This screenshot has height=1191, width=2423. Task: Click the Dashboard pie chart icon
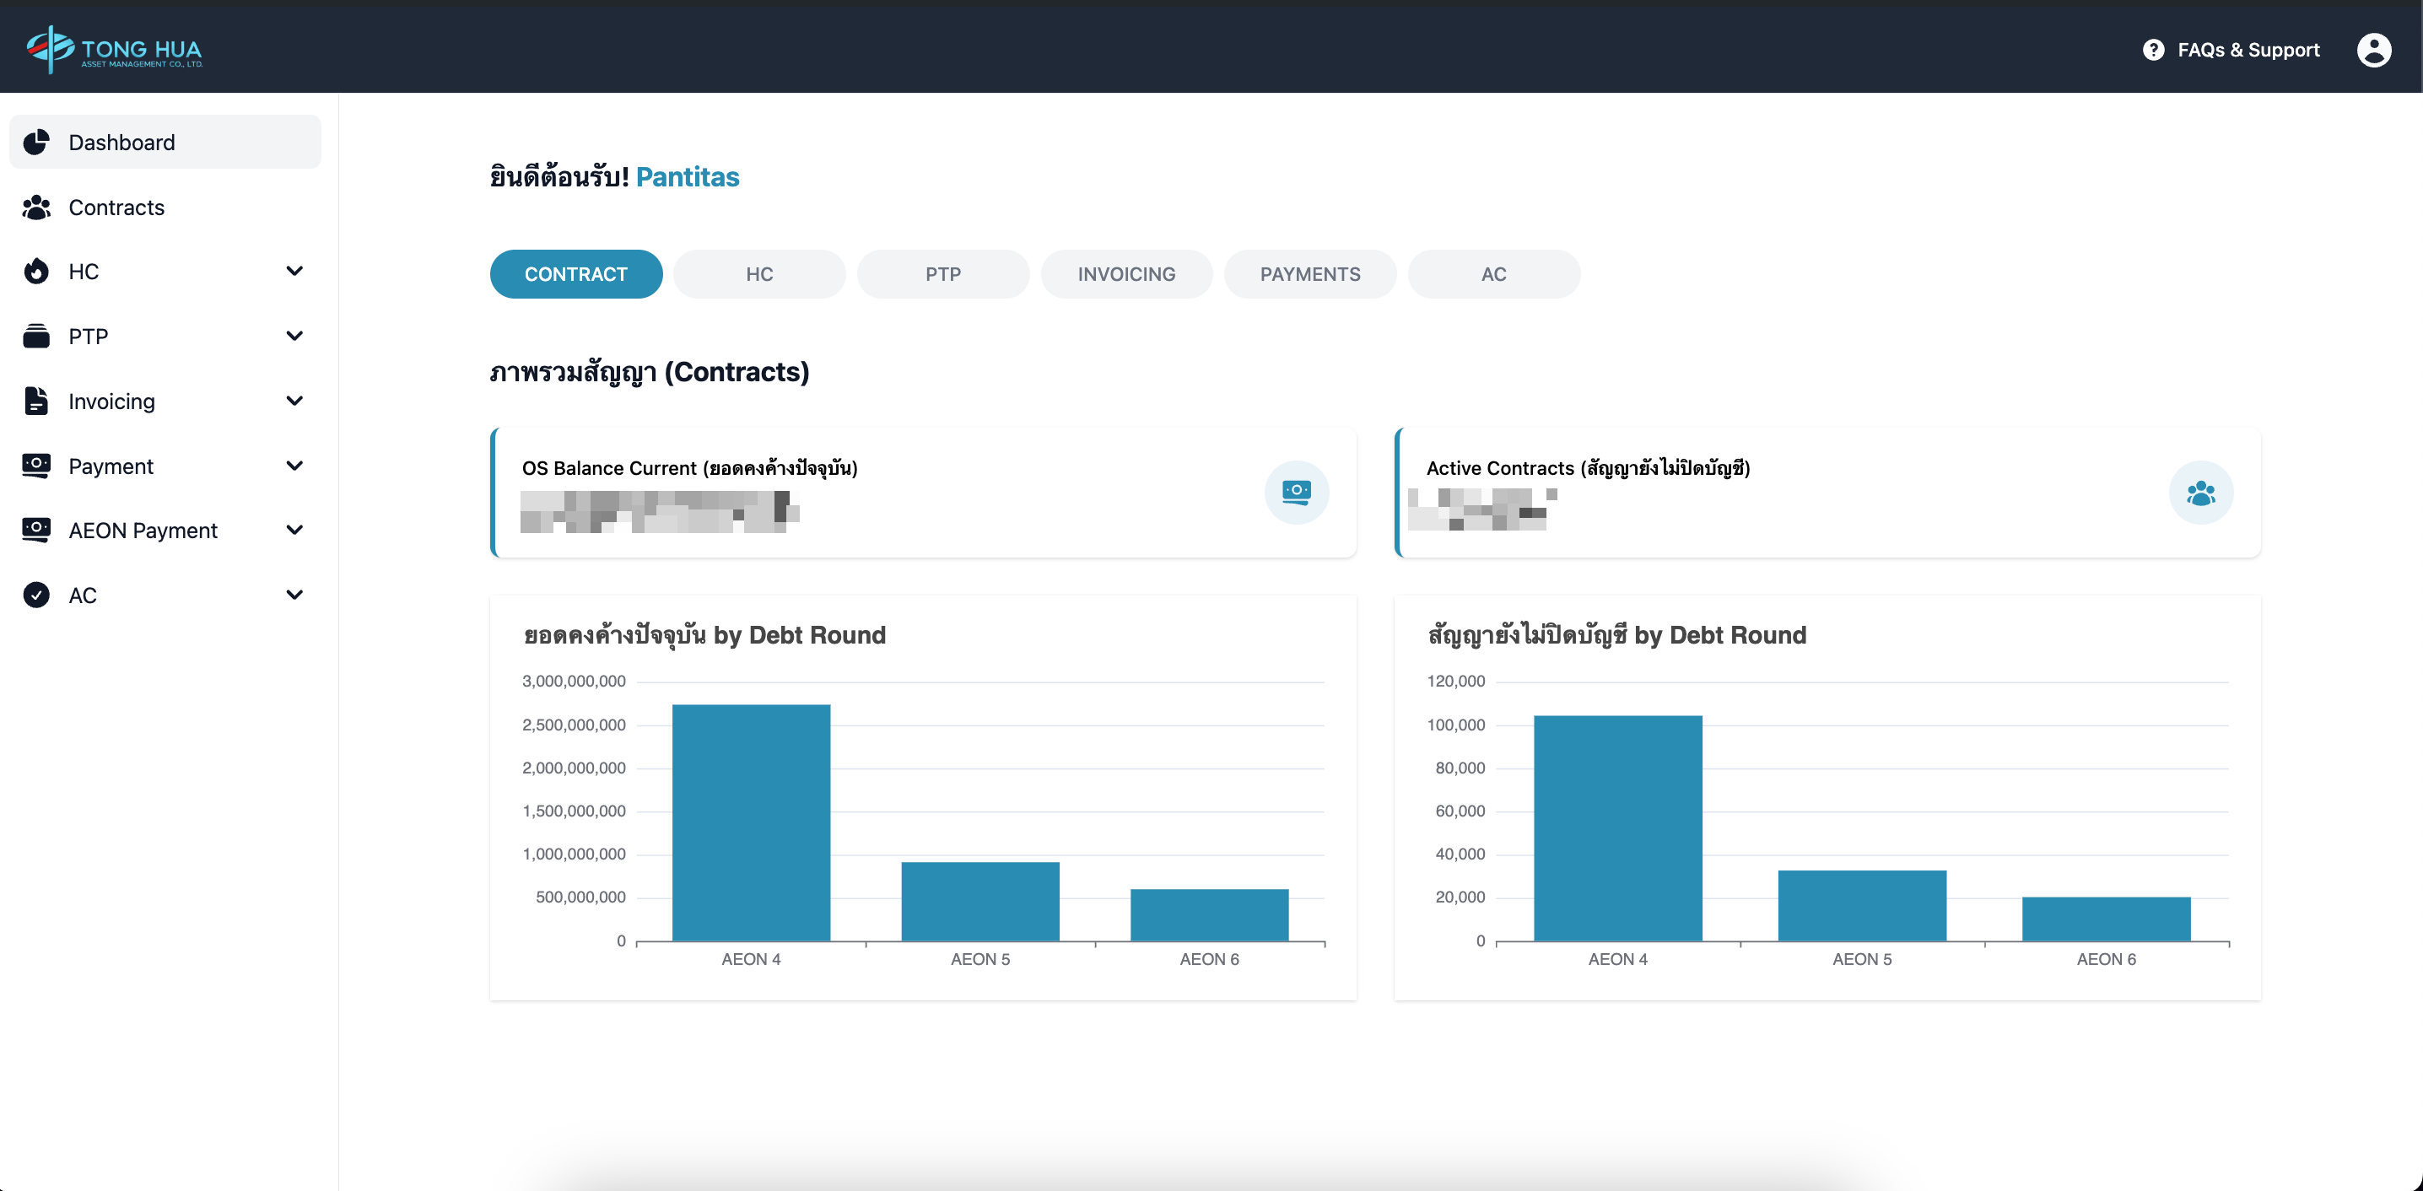coord(36,142)
